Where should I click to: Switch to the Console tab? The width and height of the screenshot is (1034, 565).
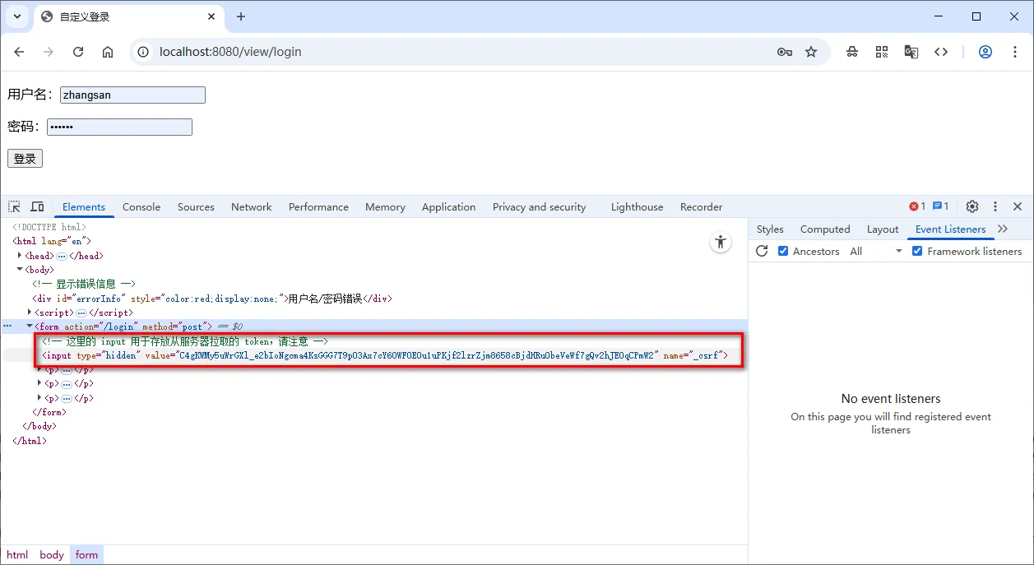pyautogui.click(x=141, y=206)
